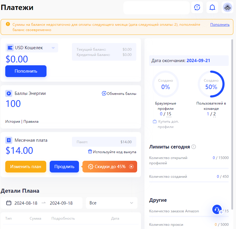Click the profile openings progress bar

189,168
